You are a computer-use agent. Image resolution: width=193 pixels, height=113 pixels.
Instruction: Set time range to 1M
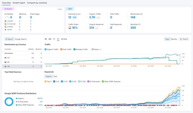[x=46, y=39]
